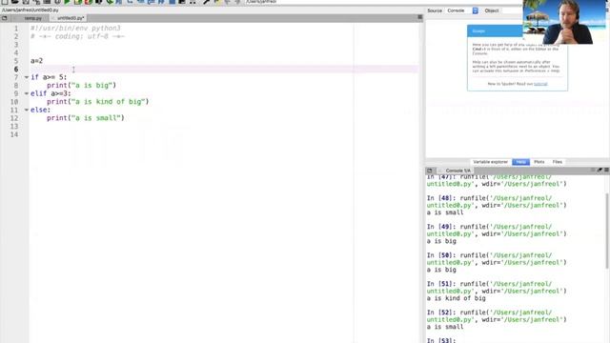This screenshot has width=610, height=343.
Task: Open preferences with the wrench icon
Action: tap(206, 2)
